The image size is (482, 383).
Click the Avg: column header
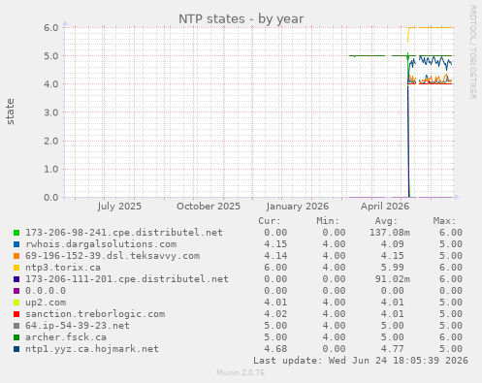coord(386,221)
